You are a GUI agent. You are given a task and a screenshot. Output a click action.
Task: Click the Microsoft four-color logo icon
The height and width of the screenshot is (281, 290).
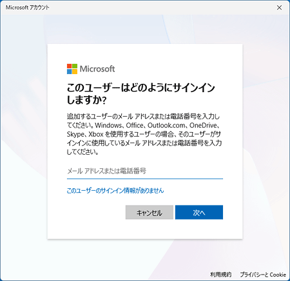[72, 69]
